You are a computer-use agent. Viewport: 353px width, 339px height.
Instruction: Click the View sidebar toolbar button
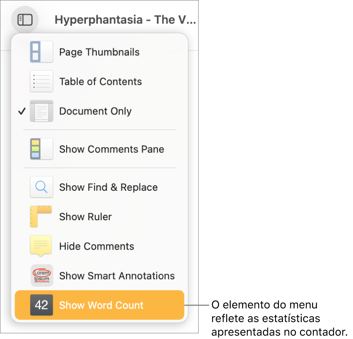[25, 20]
